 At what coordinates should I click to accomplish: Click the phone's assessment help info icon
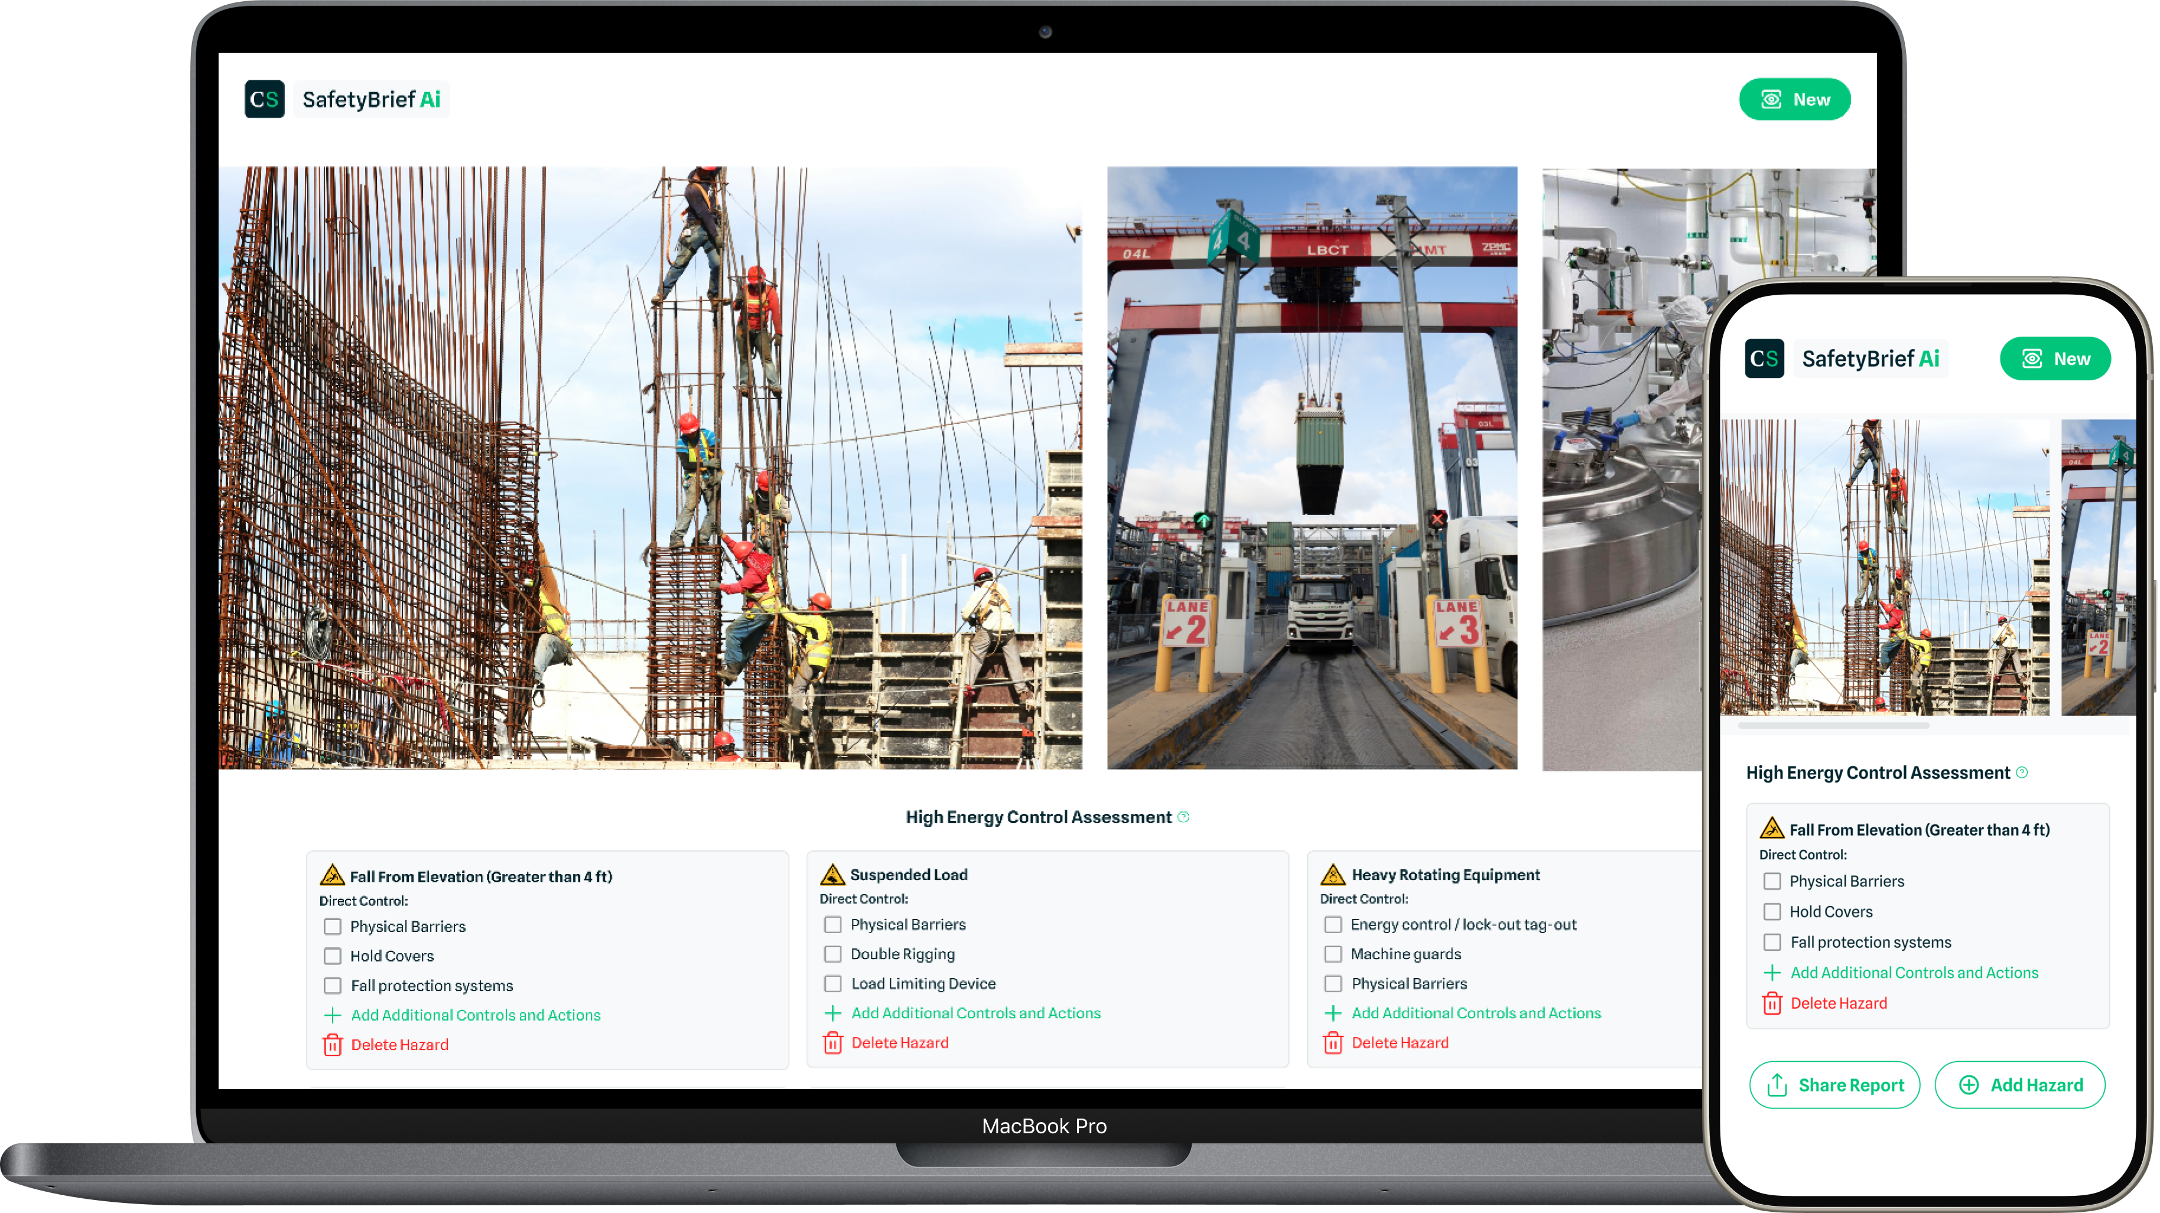coord(2022,772)
